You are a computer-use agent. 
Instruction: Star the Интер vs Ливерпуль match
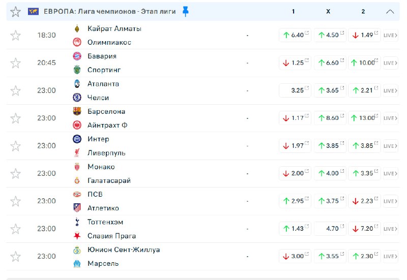pyautogui.click(x=16, y=146)
